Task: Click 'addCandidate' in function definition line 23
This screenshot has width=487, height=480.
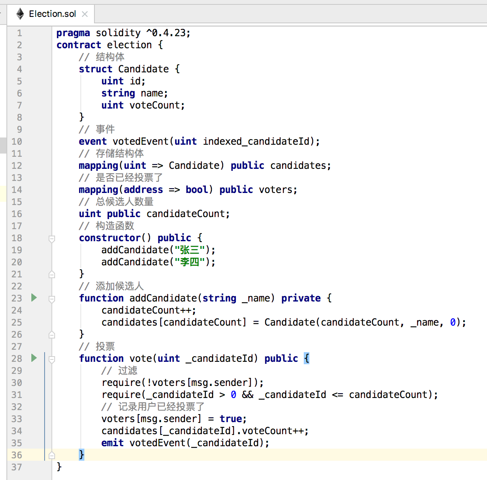Action: 163,298
